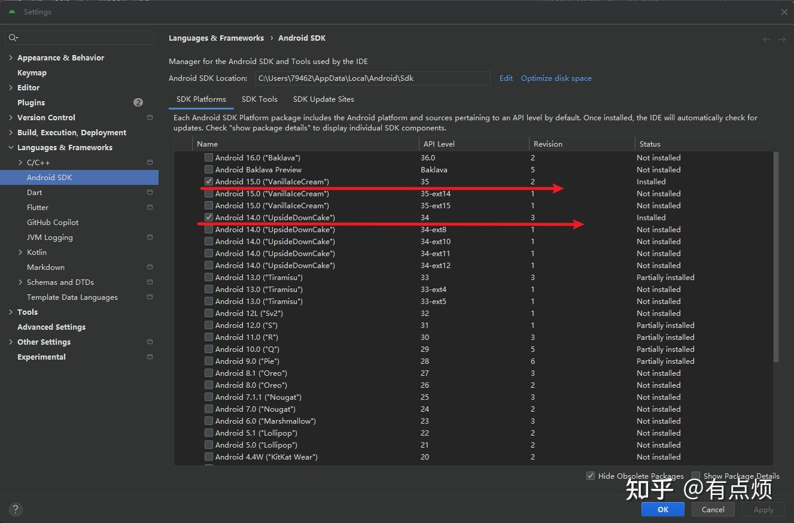This screenshot has width=794, height=523.
Task: Expand the Kotlin settings node
Action: pyautogui.click(x=20, y=252)
